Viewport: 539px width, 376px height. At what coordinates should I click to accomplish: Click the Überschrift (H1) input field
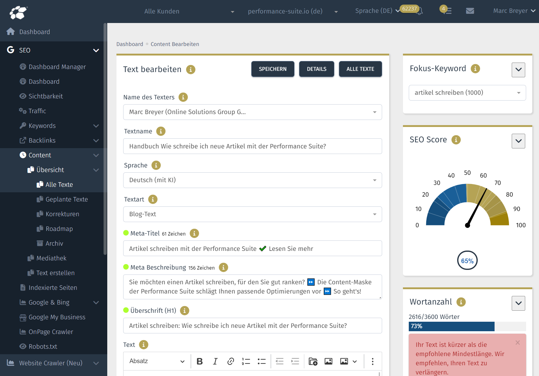252,325
